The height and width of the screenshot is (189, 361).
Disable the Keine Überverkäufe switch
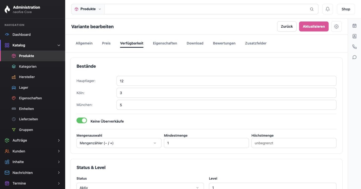82,121
